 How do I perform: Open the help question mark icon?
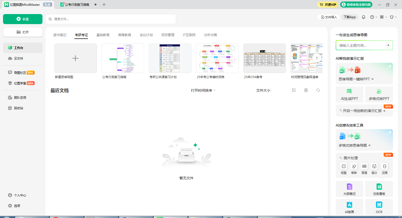(x=372, y=17)
